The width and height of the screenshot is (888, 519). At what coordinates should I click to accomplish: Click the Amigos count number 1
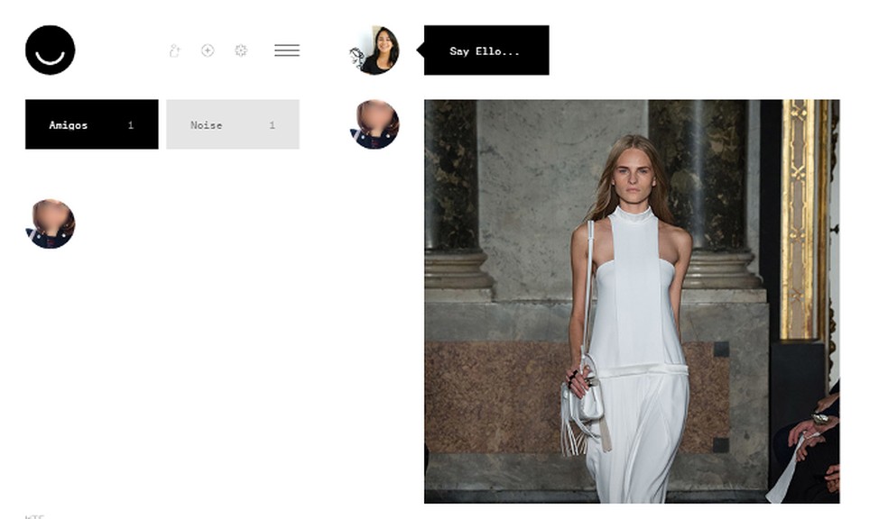coord(131,125)
